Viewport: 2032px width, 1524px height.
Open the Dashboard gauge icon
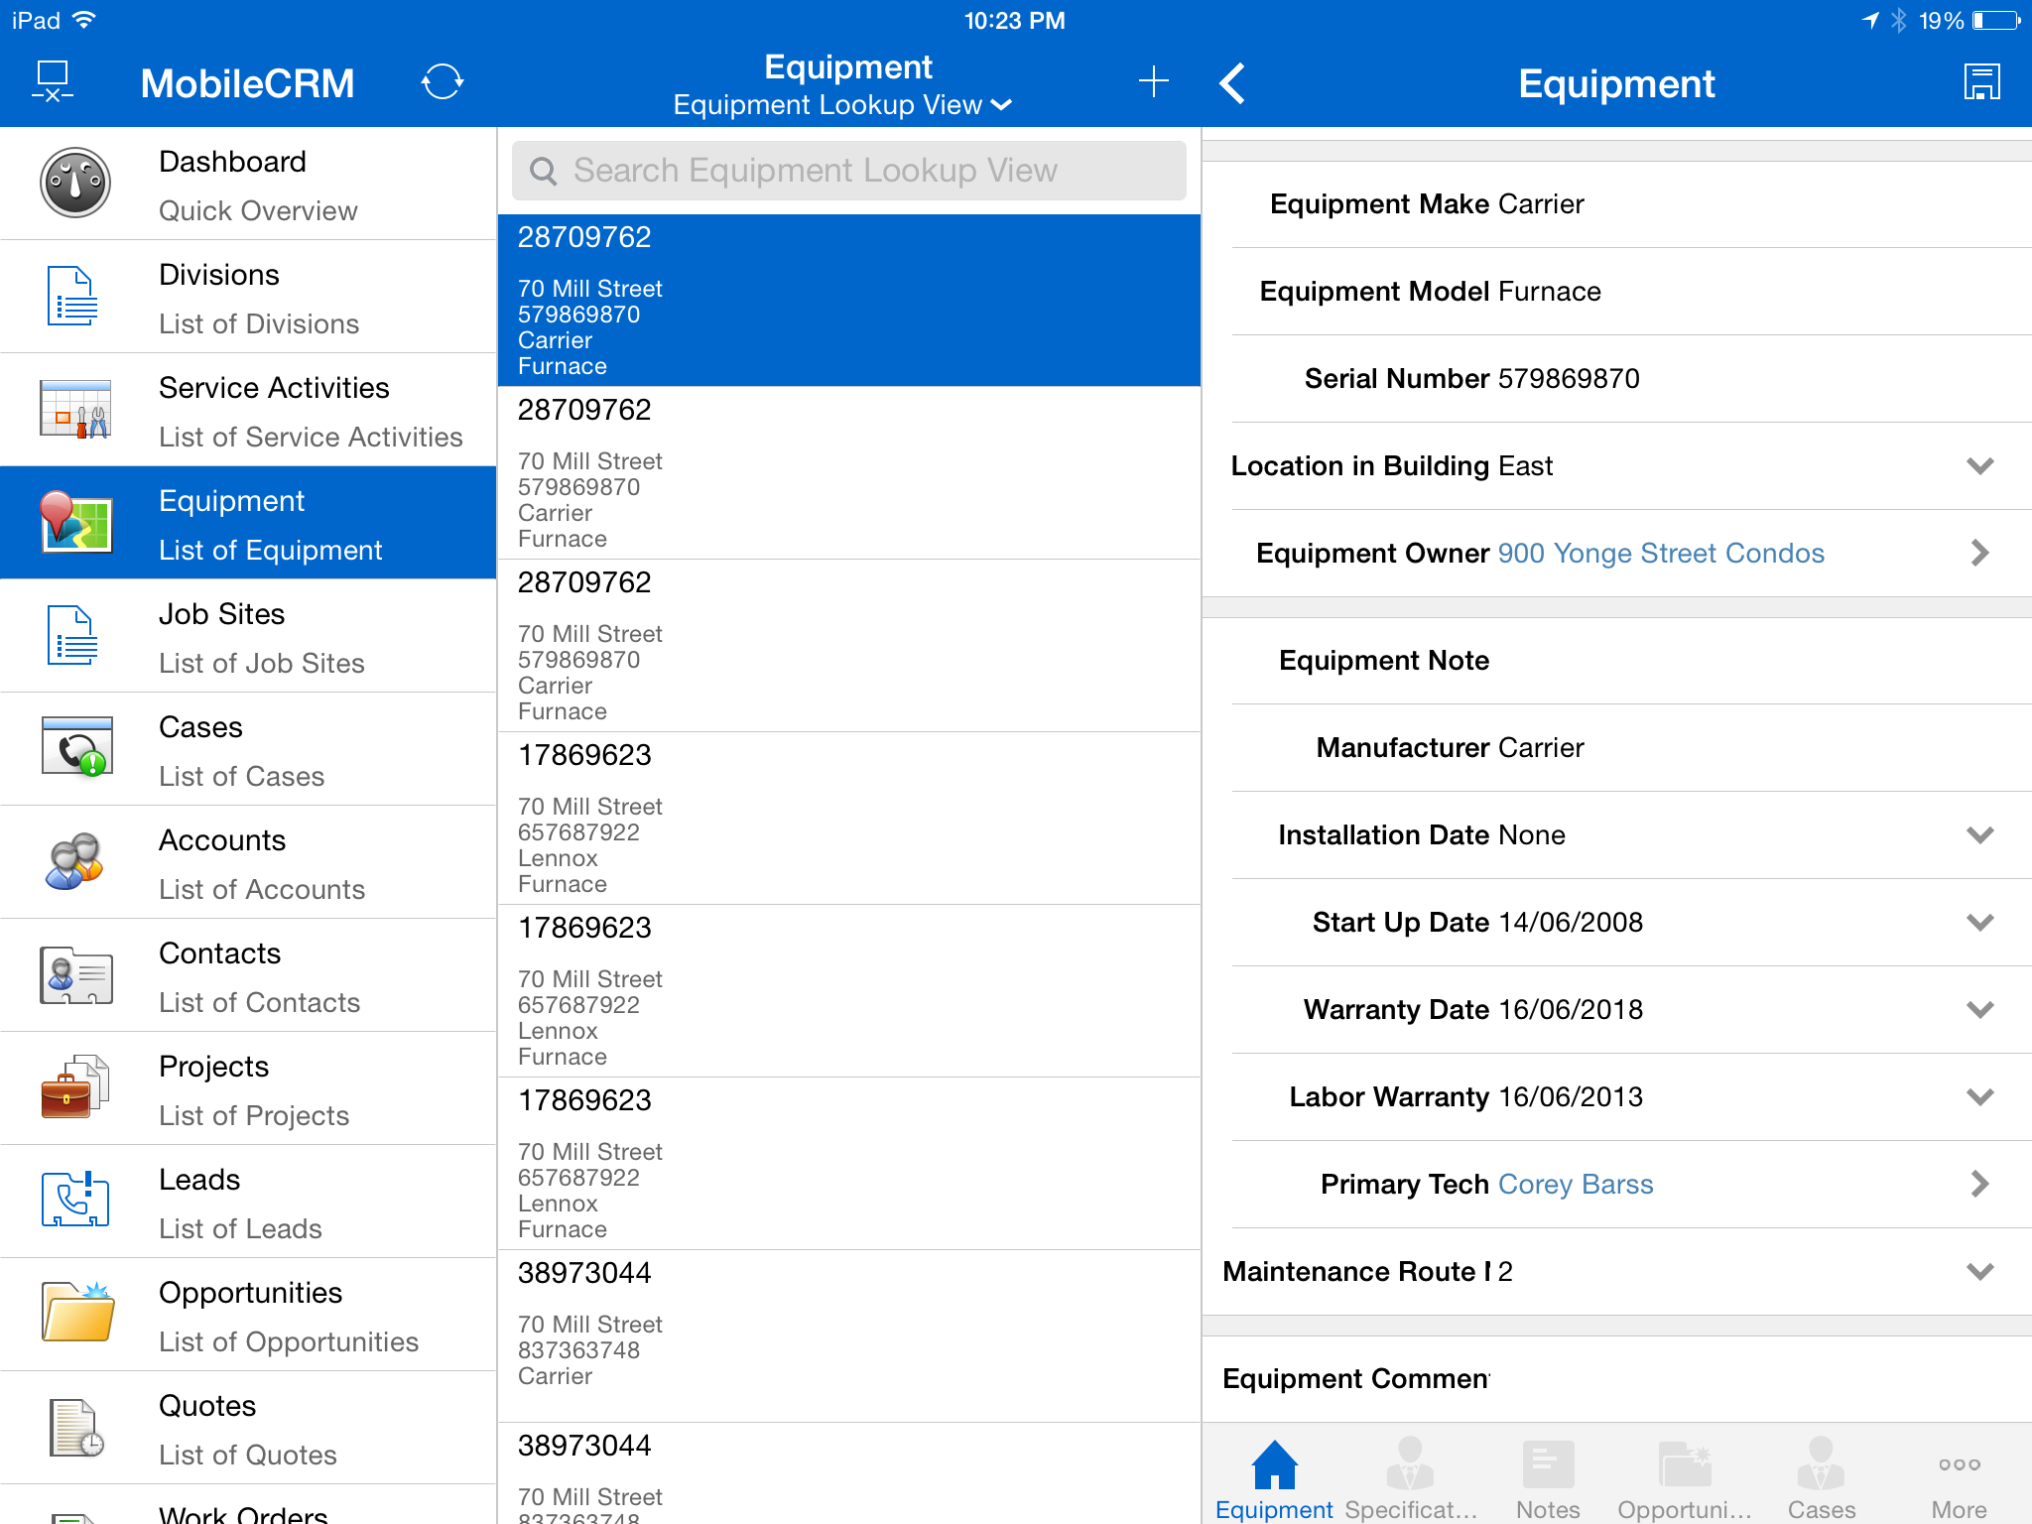[x=75, y=184]
